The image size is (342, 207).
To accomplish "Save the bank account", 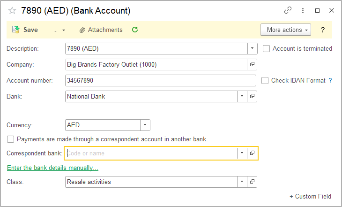I will tap(25, 30).
